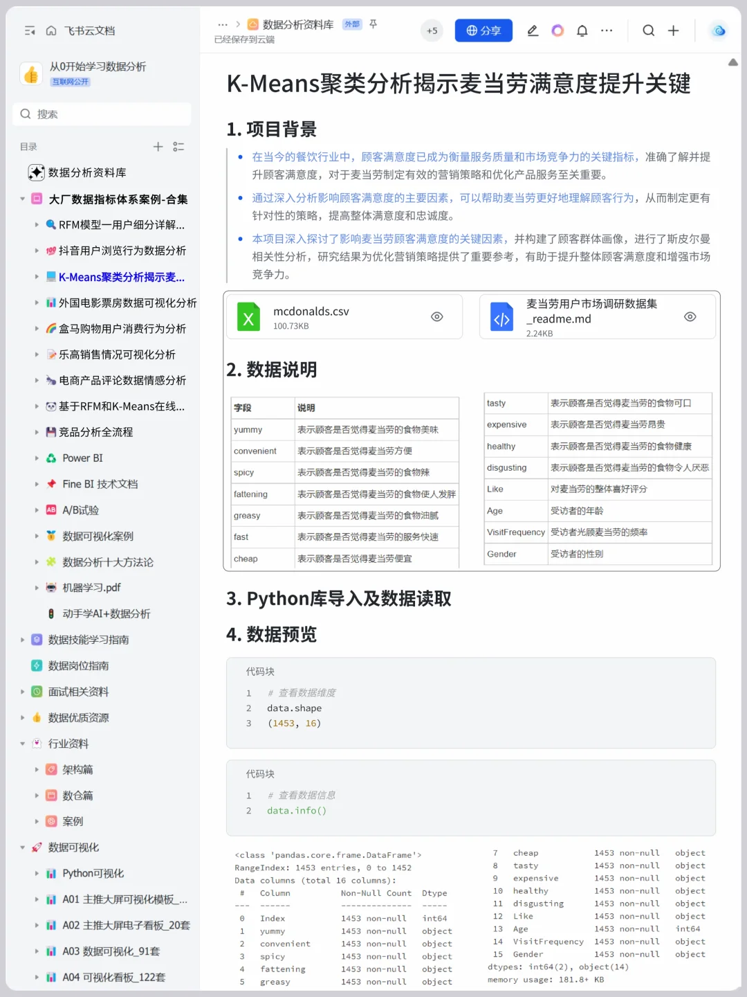Viewport: 747px width, 997px height.
Task: Click the scroll-up arrow on the document scrollbar
Action: (732, 62)
